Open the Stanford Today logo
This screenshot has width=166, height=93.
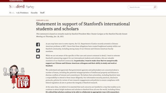pos(22,7)
